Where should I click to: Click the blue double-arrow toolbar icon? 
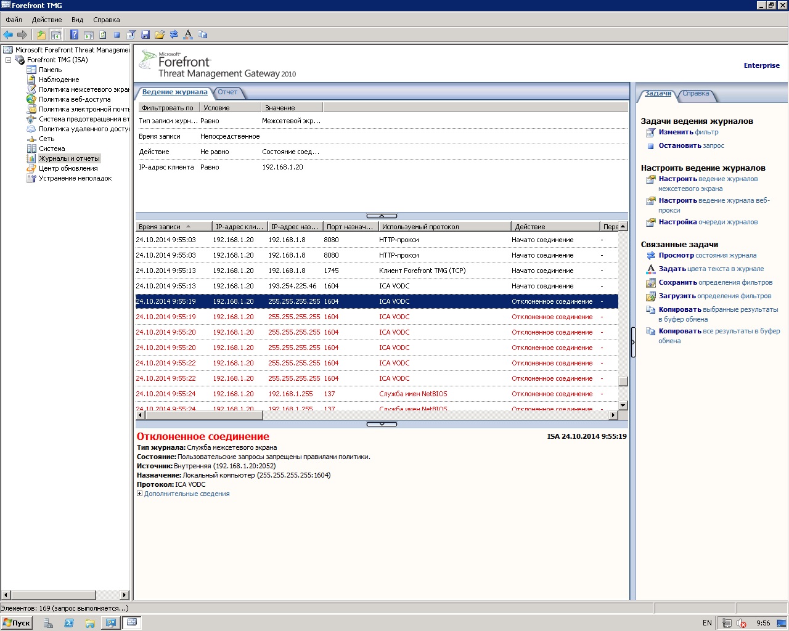tap(174, 35)
